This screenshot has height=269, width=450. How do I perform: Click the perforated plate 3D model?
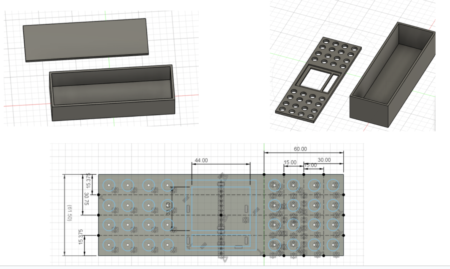click(x=319, y=80)
